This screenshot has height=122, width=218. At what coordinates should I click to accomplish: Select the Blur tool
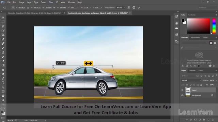point(3,70)
